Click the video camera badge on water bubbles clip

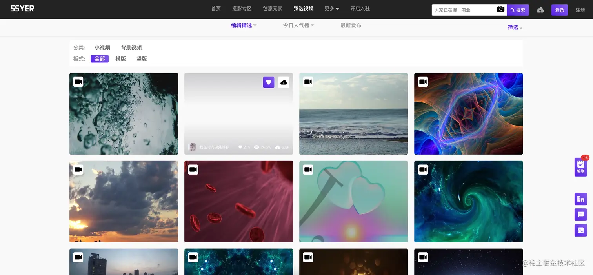pyautogui.click(x=78, y=82)
